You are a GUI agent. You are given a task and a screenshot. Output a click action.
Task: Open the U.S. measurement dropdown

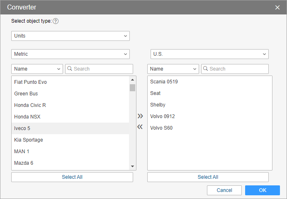click(x=209, y=54)
